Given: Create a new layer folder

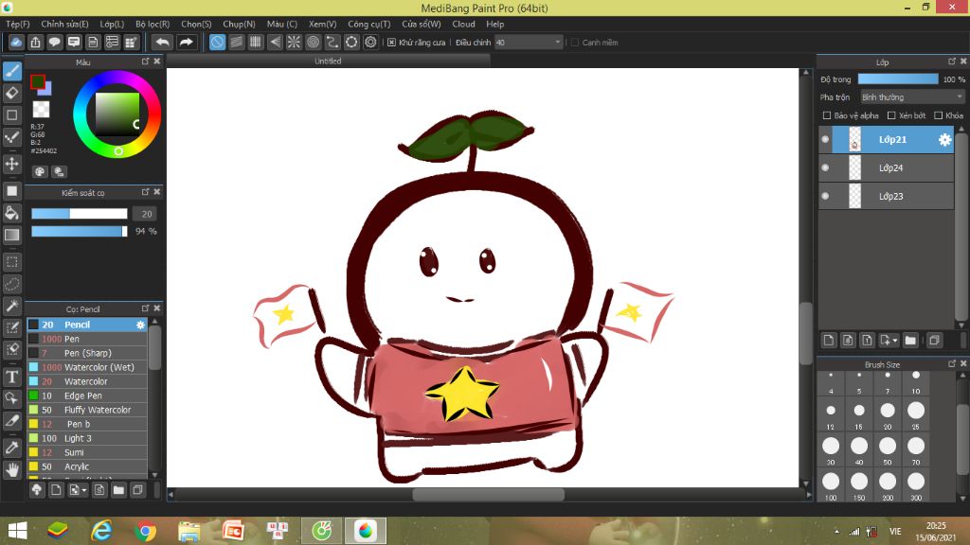Looking at the screenshot, I should (910, 340).
